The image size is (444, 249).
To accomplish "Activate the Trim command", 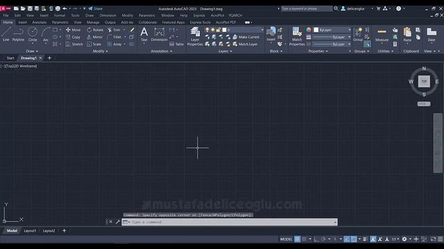I will (114, 30).
